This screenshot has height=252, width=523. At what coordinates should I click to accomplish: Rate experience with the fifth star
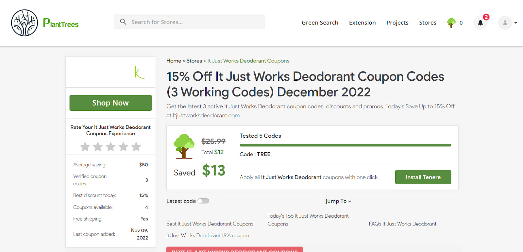point(136,147)
